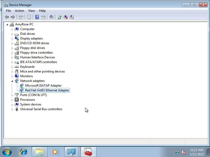The height and width of the screenshot is (157, 210).
Task: Expand Human Interface Devices category
Action: pyautogui.click(x=12, y=58)
